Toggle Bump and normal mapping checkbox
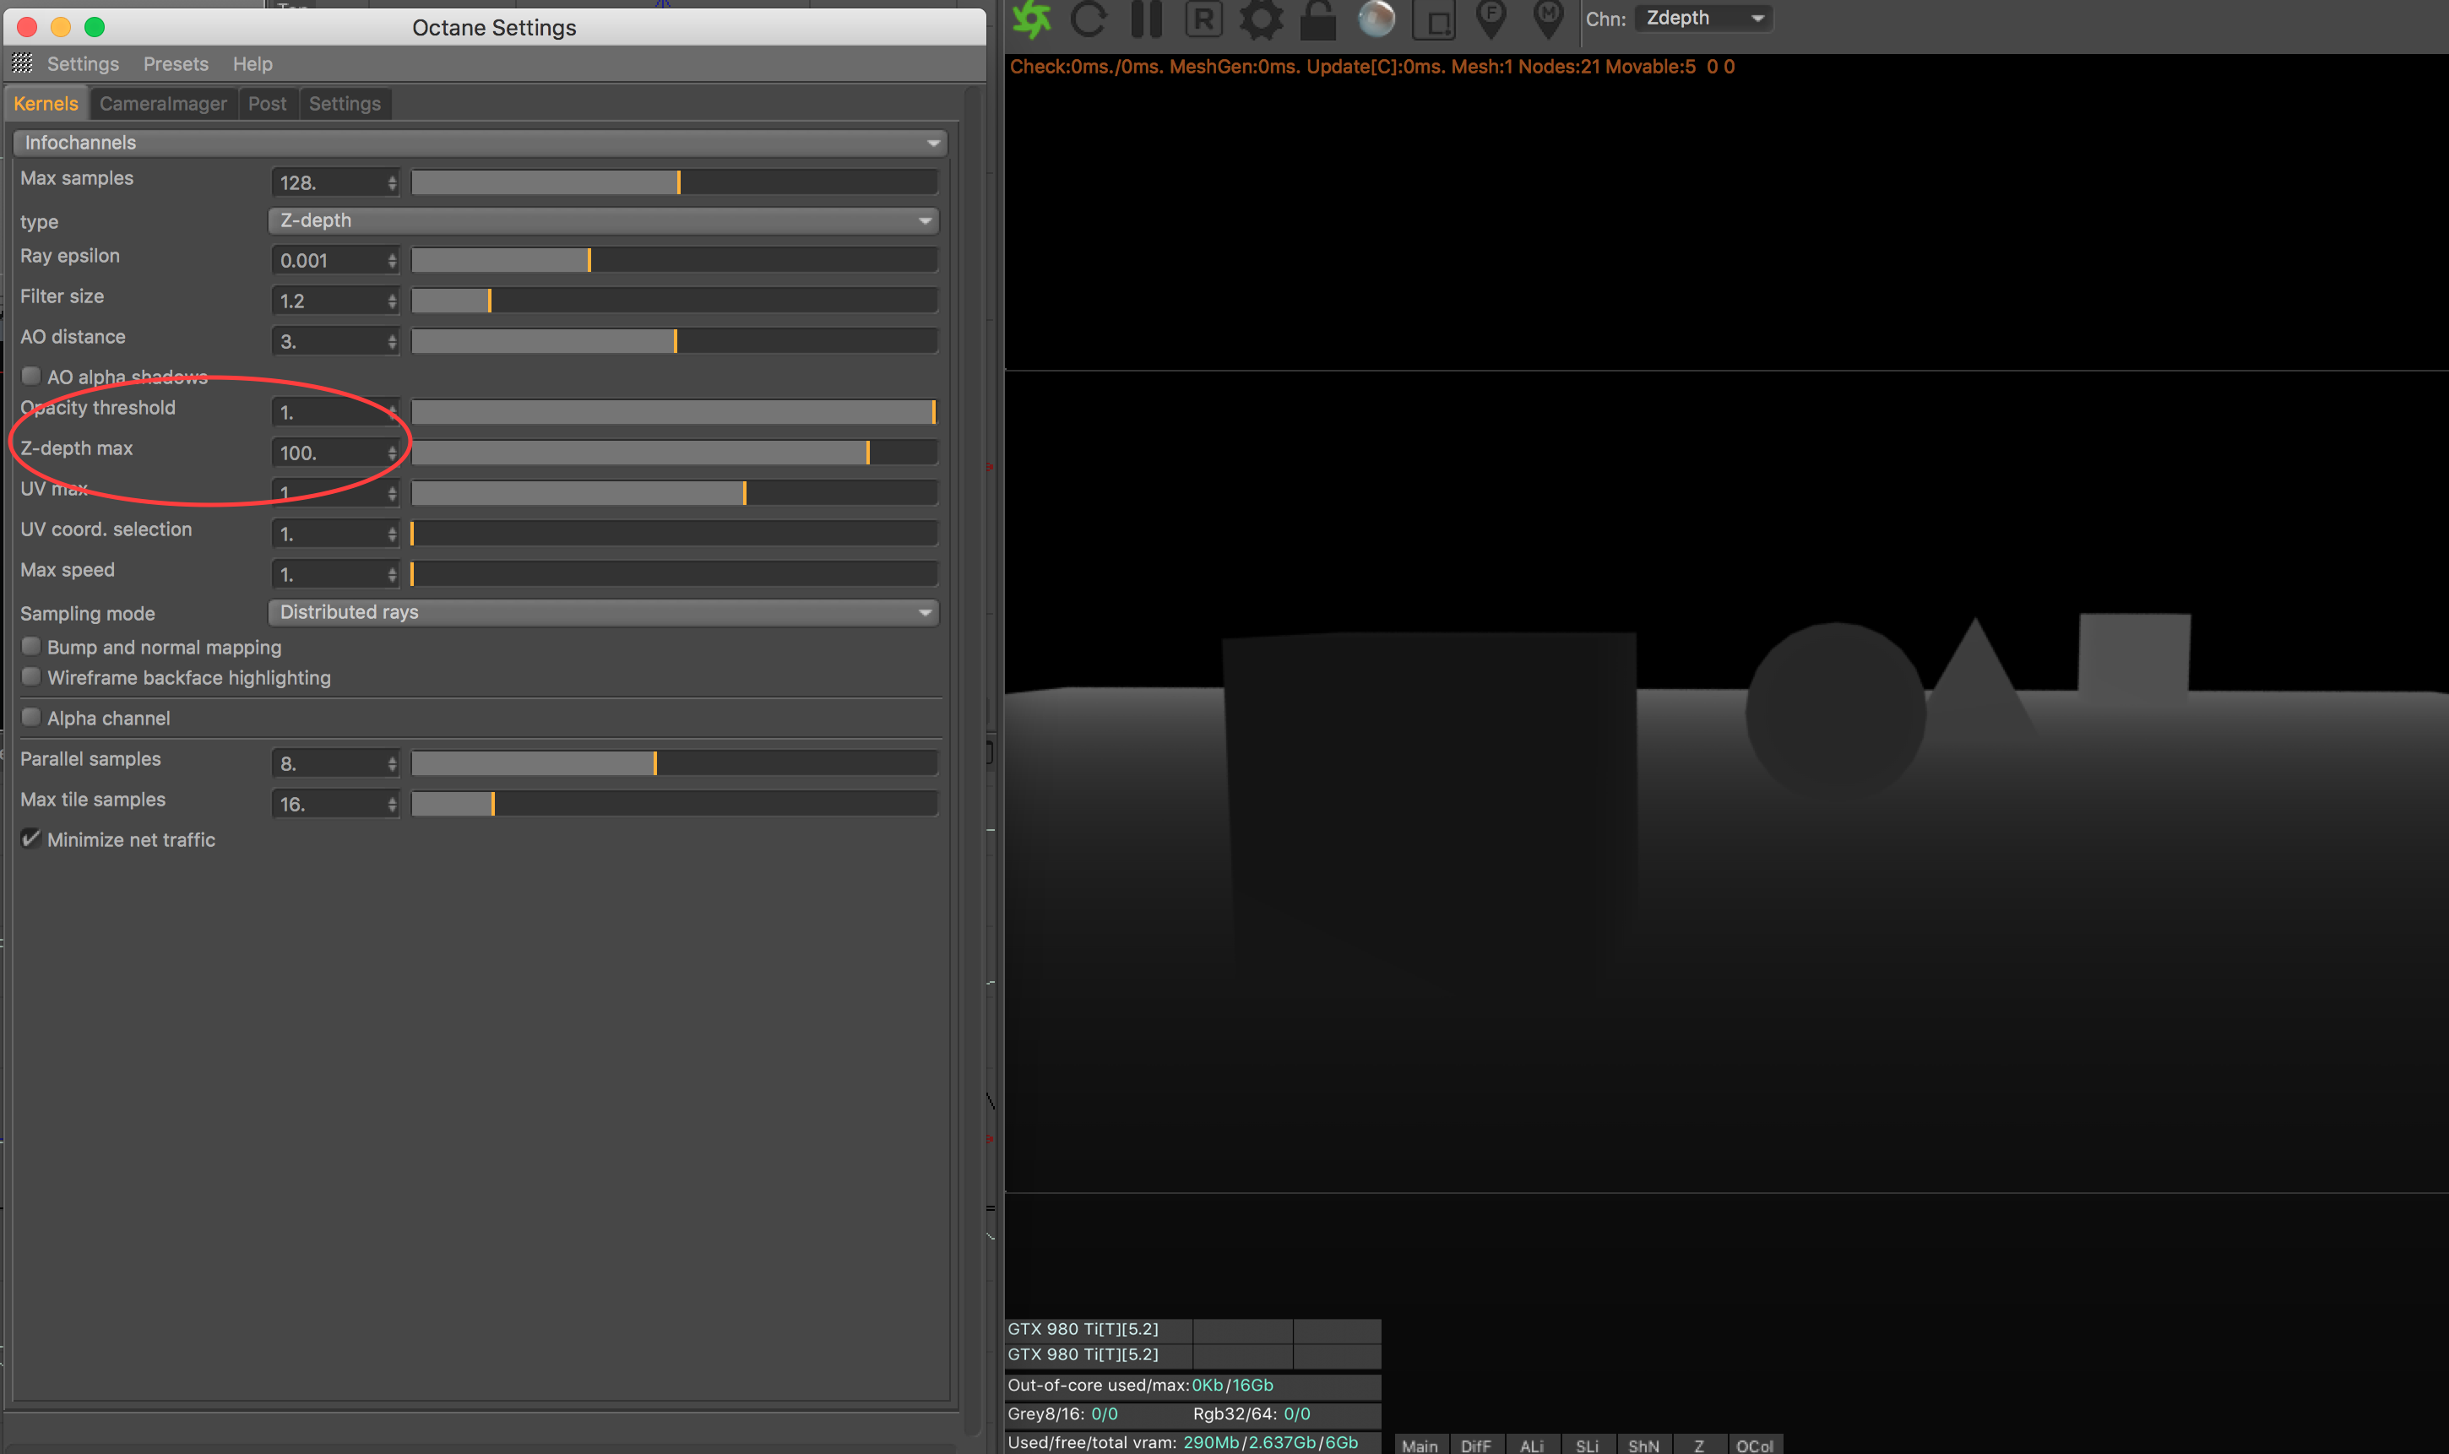This screenshot has width=2449, height=1454. tap(31, 647)
